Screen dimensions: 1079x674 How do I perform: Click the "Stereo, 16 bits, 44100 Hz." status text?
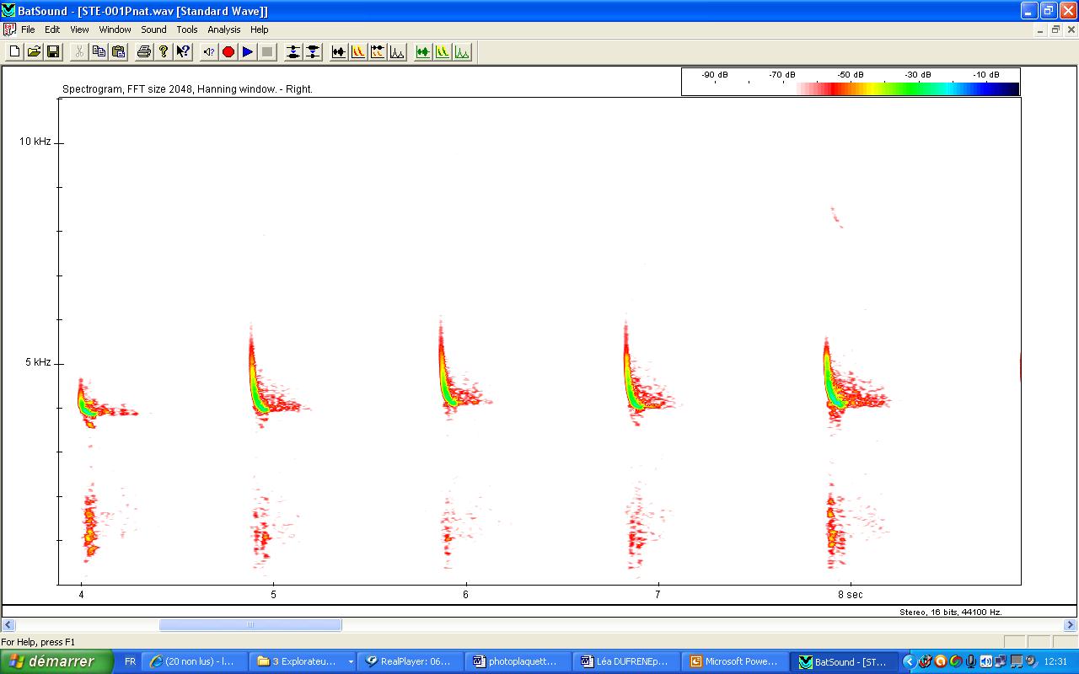click(951, 612)
